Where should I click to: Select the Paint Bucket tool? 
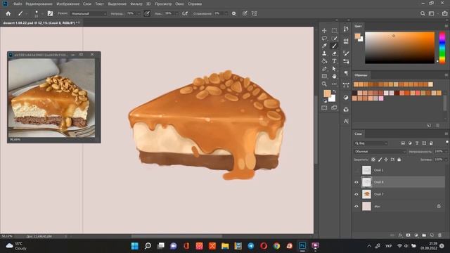pos(324,61)
